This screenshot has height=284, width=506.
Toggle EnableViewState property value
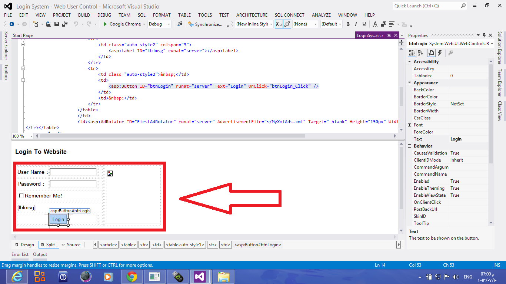465,195
